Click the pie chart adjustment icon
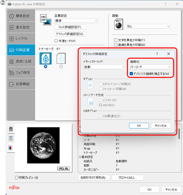This screenshot has height=195, width=183. click(x=118, y=24)
